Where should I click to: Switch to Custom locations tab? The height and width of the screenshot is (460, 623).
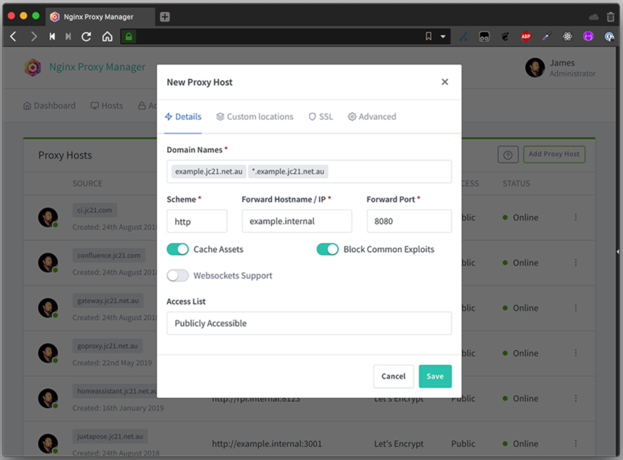click(254, 116)
